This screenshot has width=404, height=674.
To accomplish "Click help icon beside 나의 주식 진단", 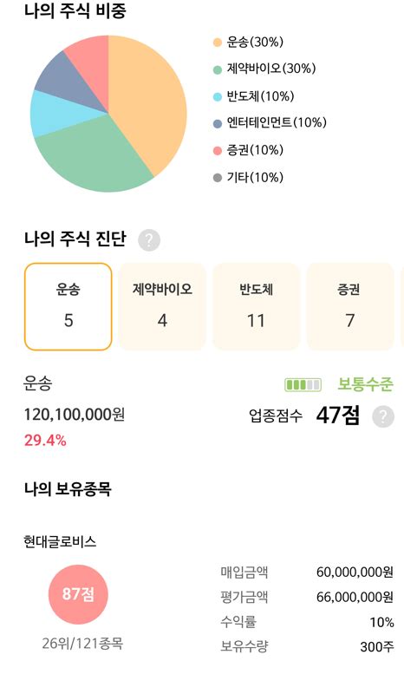I will tap(149, 240).
